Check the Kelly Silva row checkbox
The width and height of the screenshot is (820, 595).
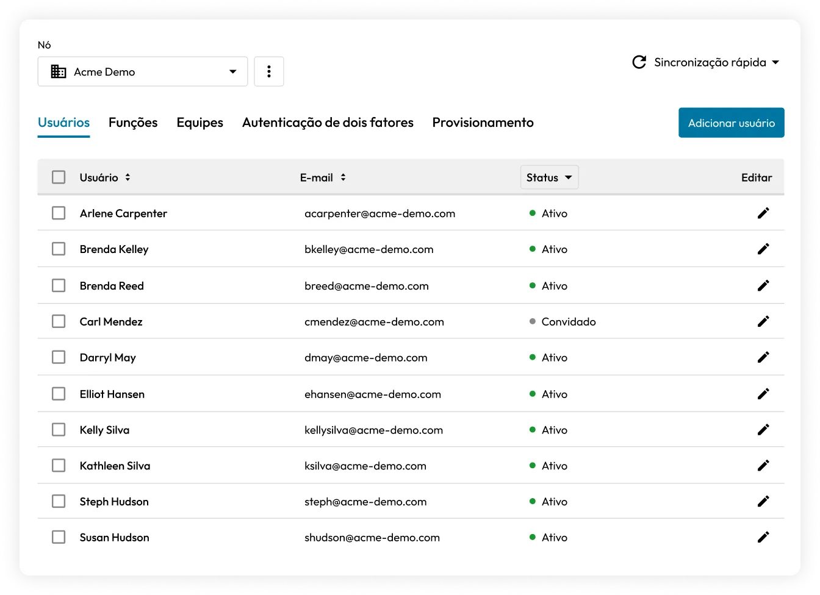pyautogui.click(x=59, y=430)
